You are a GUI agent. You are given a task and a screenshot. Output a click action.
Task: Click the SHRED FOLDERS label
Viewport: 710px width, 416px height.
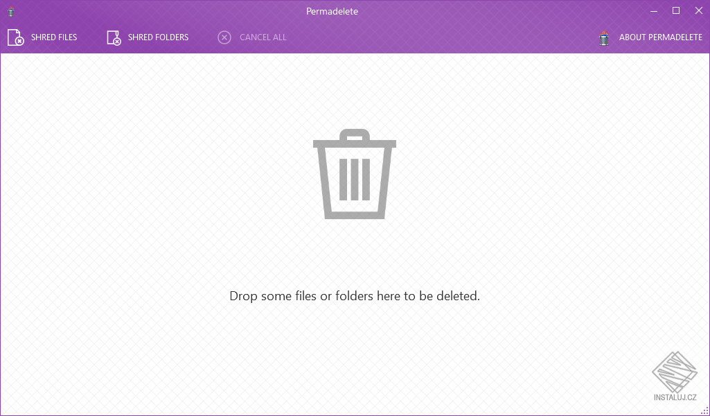pos(158,37)
